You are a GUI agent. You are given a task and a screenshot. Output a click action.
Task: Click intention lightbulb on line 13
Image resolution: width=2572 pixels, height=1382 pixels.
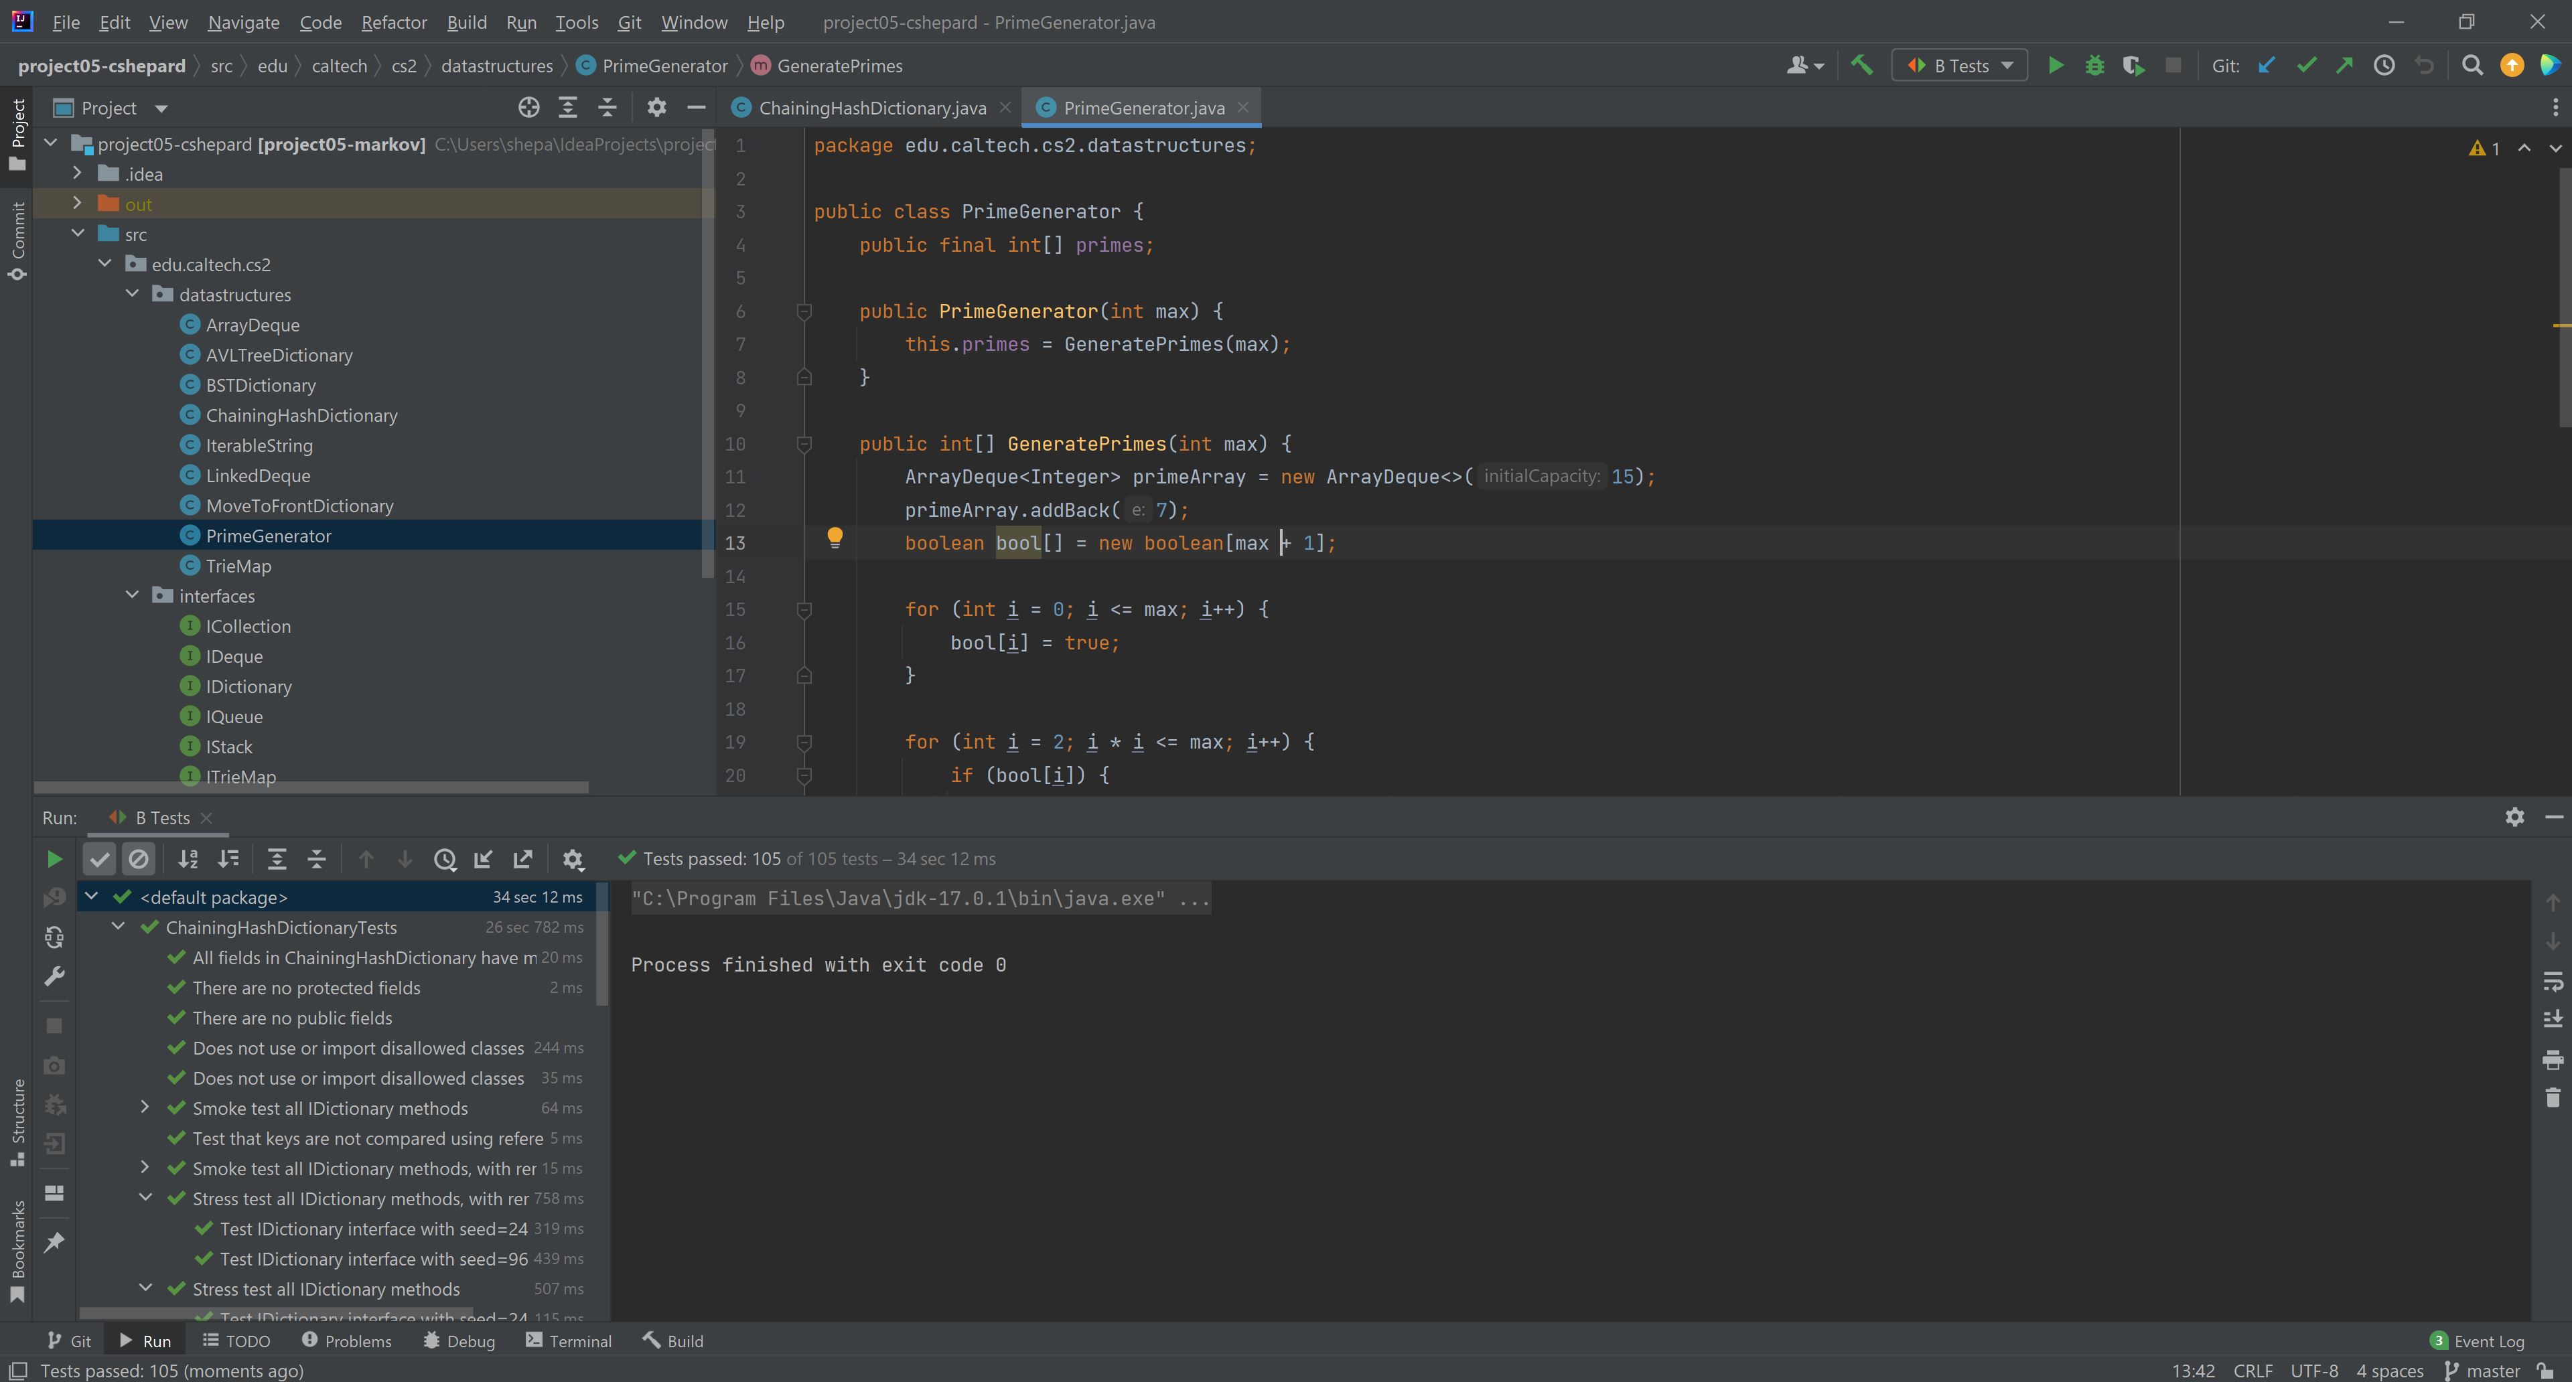pos(835,538)
